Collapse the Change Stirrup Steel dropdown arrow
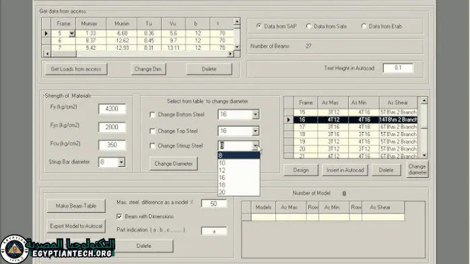Screen dimensions: 470x264 pyautogui.click(x=255, y=145)
